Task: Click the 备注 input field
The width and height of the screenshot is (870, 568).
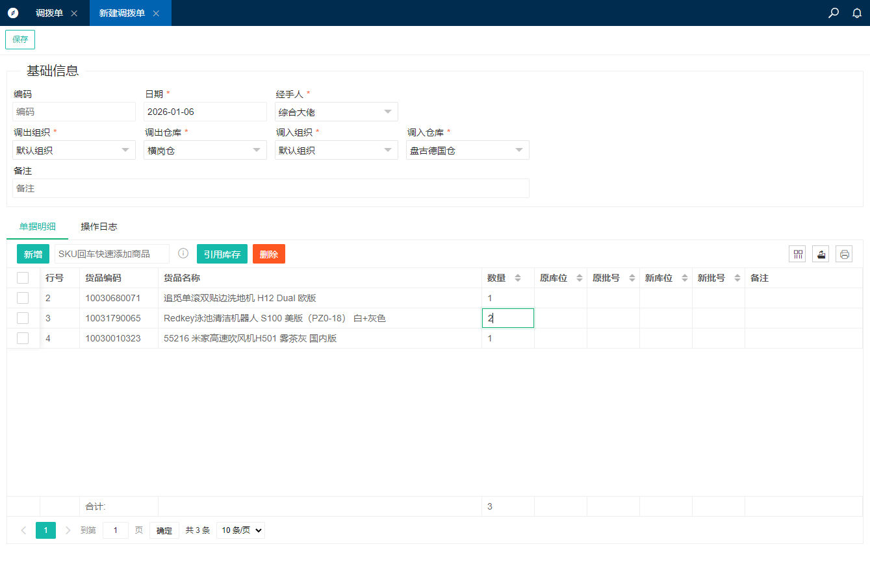Action: click(x=271, y=188)
